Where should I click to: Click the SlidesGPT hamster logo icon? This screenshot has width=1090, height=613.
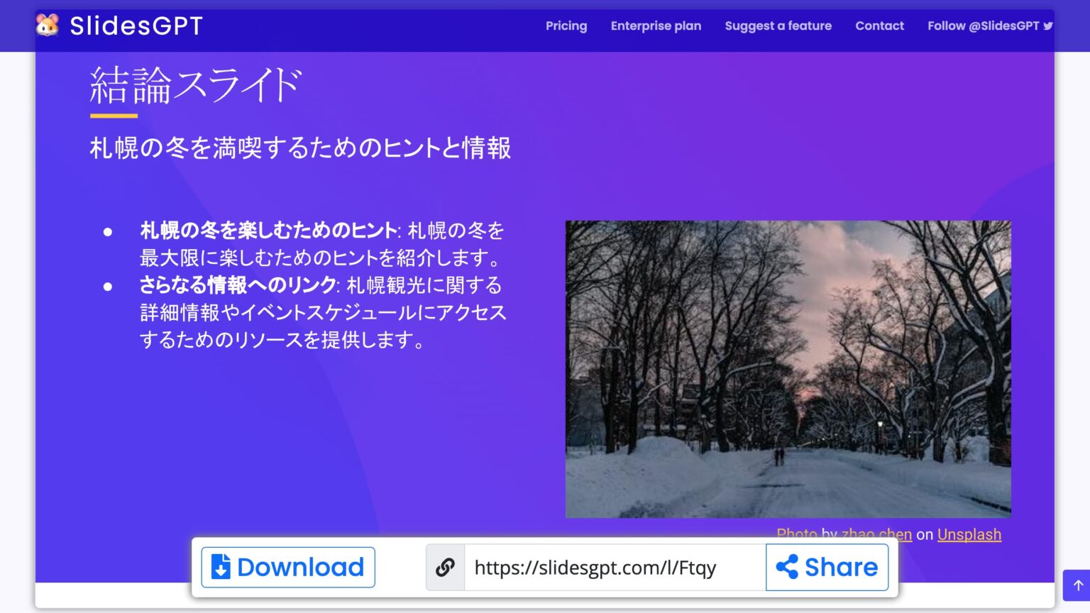pos(47,25)
